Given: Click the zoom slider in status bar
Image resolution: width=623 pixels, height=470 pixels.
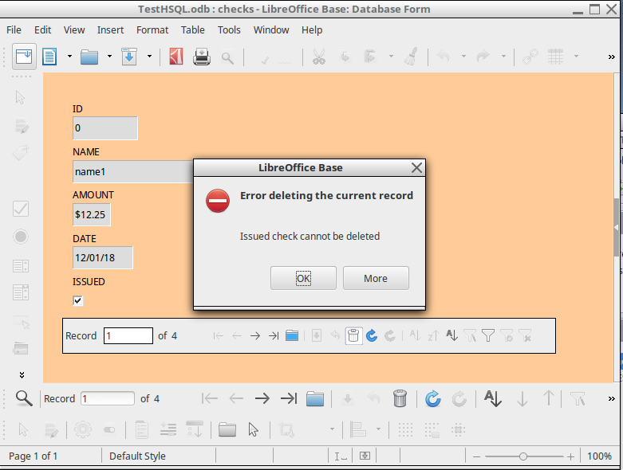Looking at the screenshot, I should pyautogui.click(x=523, y=456).
